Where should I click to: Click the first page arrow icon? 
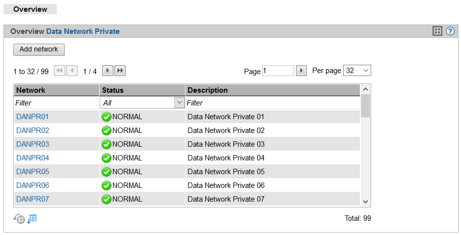tap(59, 71)
